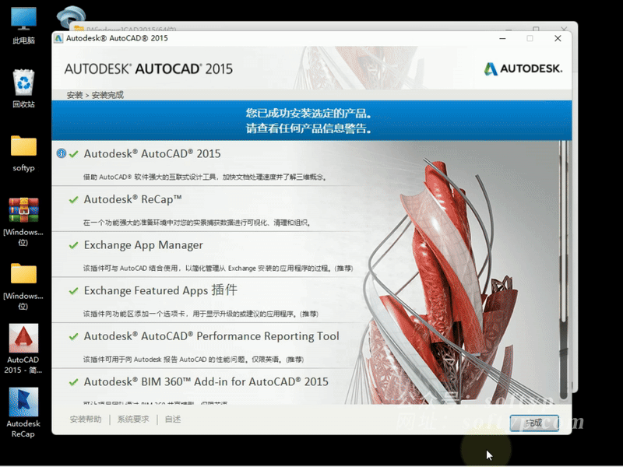Click the Autodesk logo in the header
This screenshot has width=623, height=467.
point(523,68)
